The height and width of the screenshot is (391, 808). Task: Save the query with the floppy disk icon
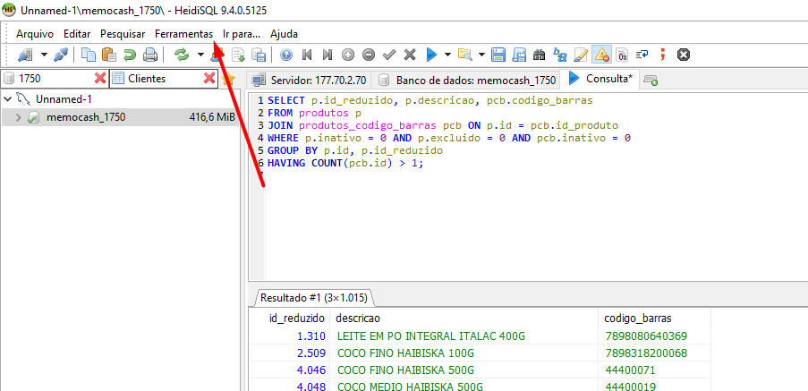pyautogui.click(x=498, y=55)
